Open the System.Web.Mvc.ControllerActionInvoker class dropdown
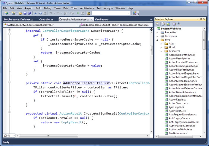 [x=77, y=25]
